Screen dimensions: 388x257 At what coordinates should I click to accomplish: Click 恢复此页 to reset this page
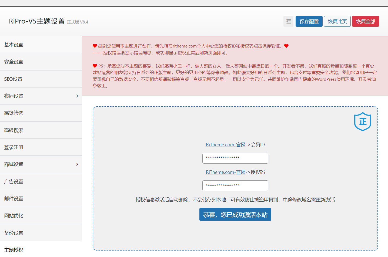click(x=337, y=21)
